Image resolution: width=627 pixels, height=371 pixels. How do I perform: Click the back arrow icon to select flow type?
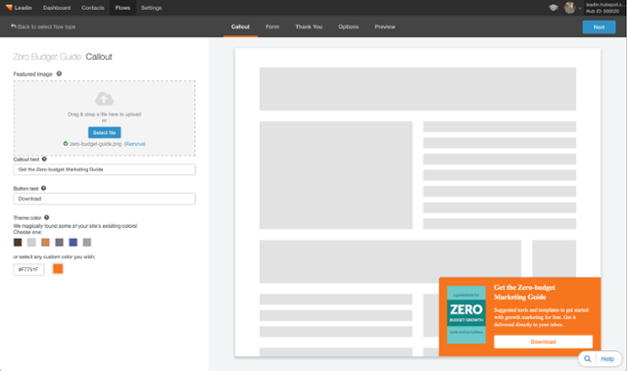(14, 26)
